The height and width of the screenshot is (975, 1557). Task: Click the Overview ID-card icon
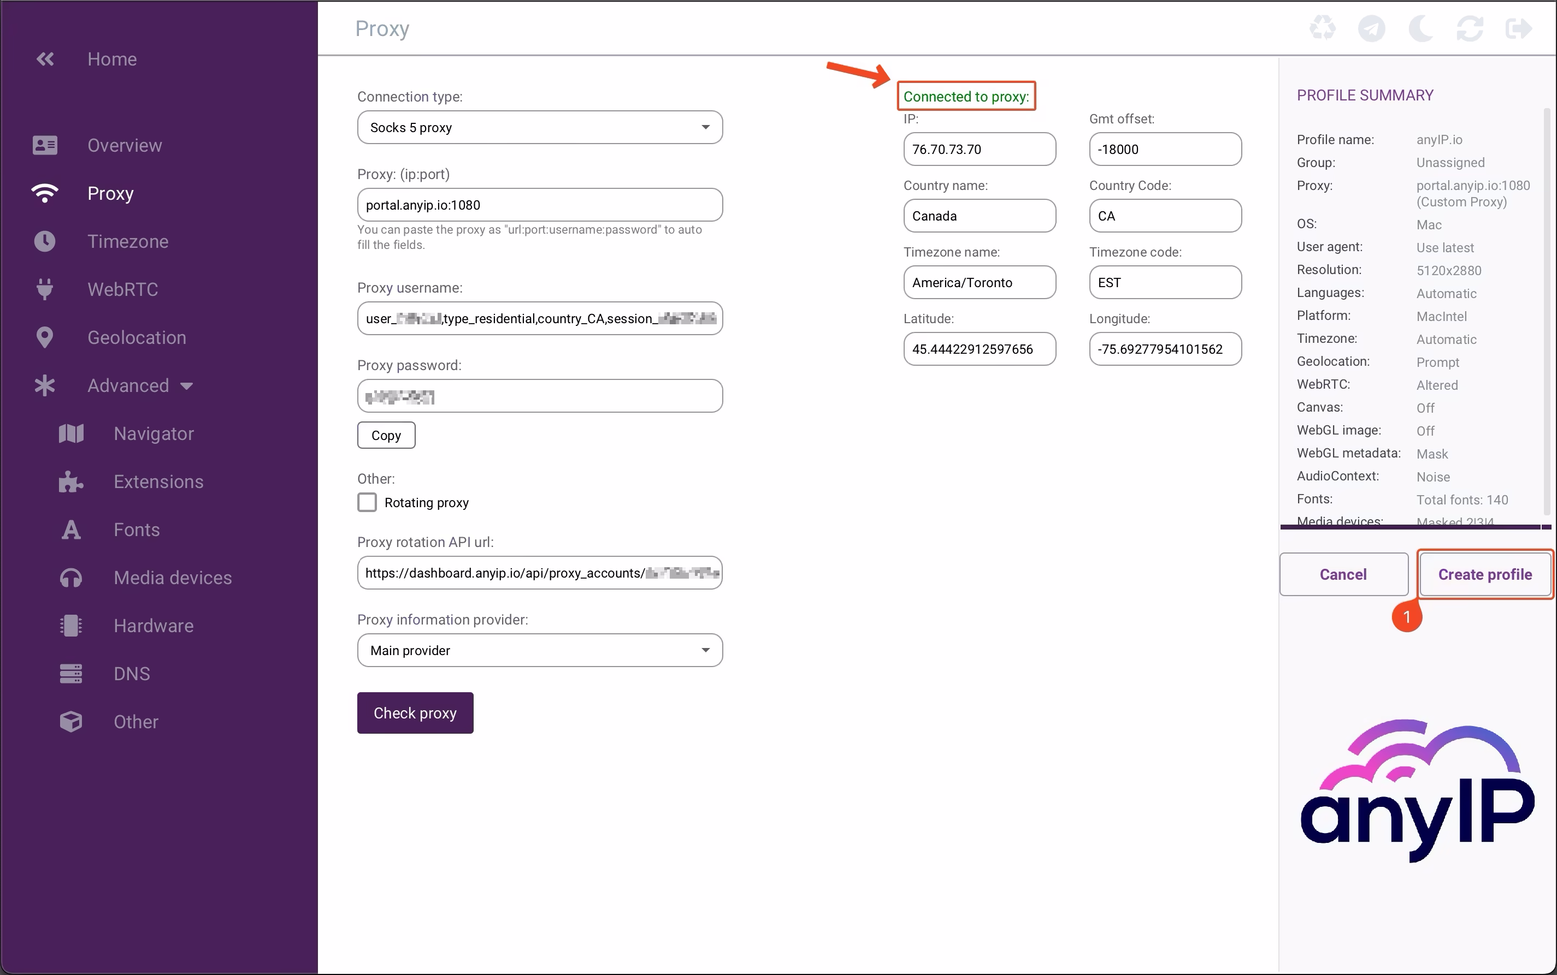tap(44, 145)
